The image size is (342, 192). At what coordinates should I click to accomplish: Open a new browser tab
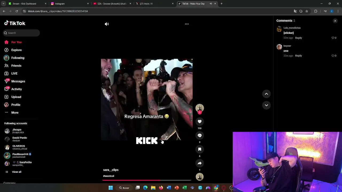click(221, 4)
